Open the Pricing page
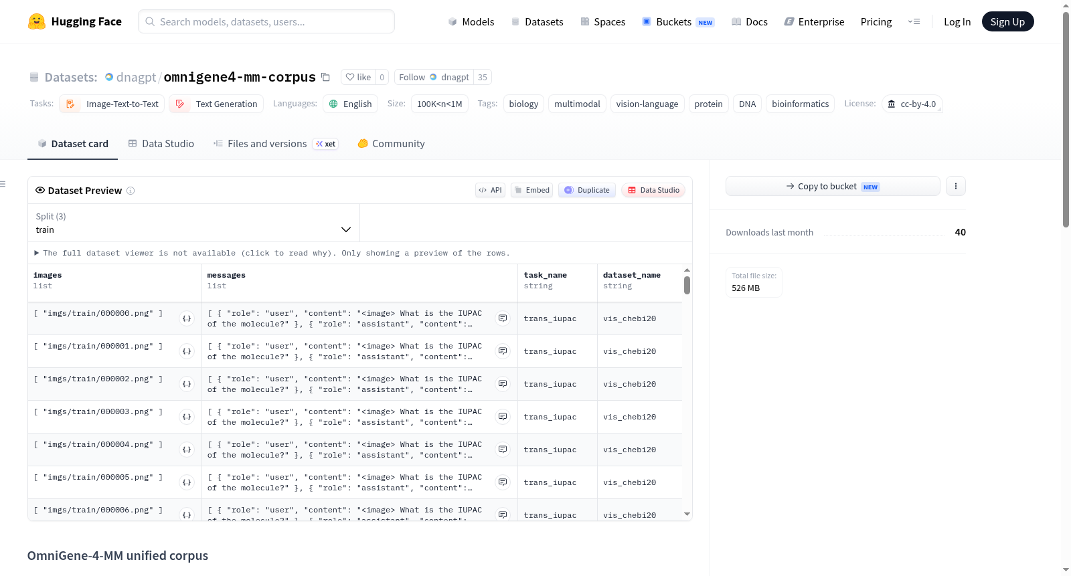 coord(876,21)
